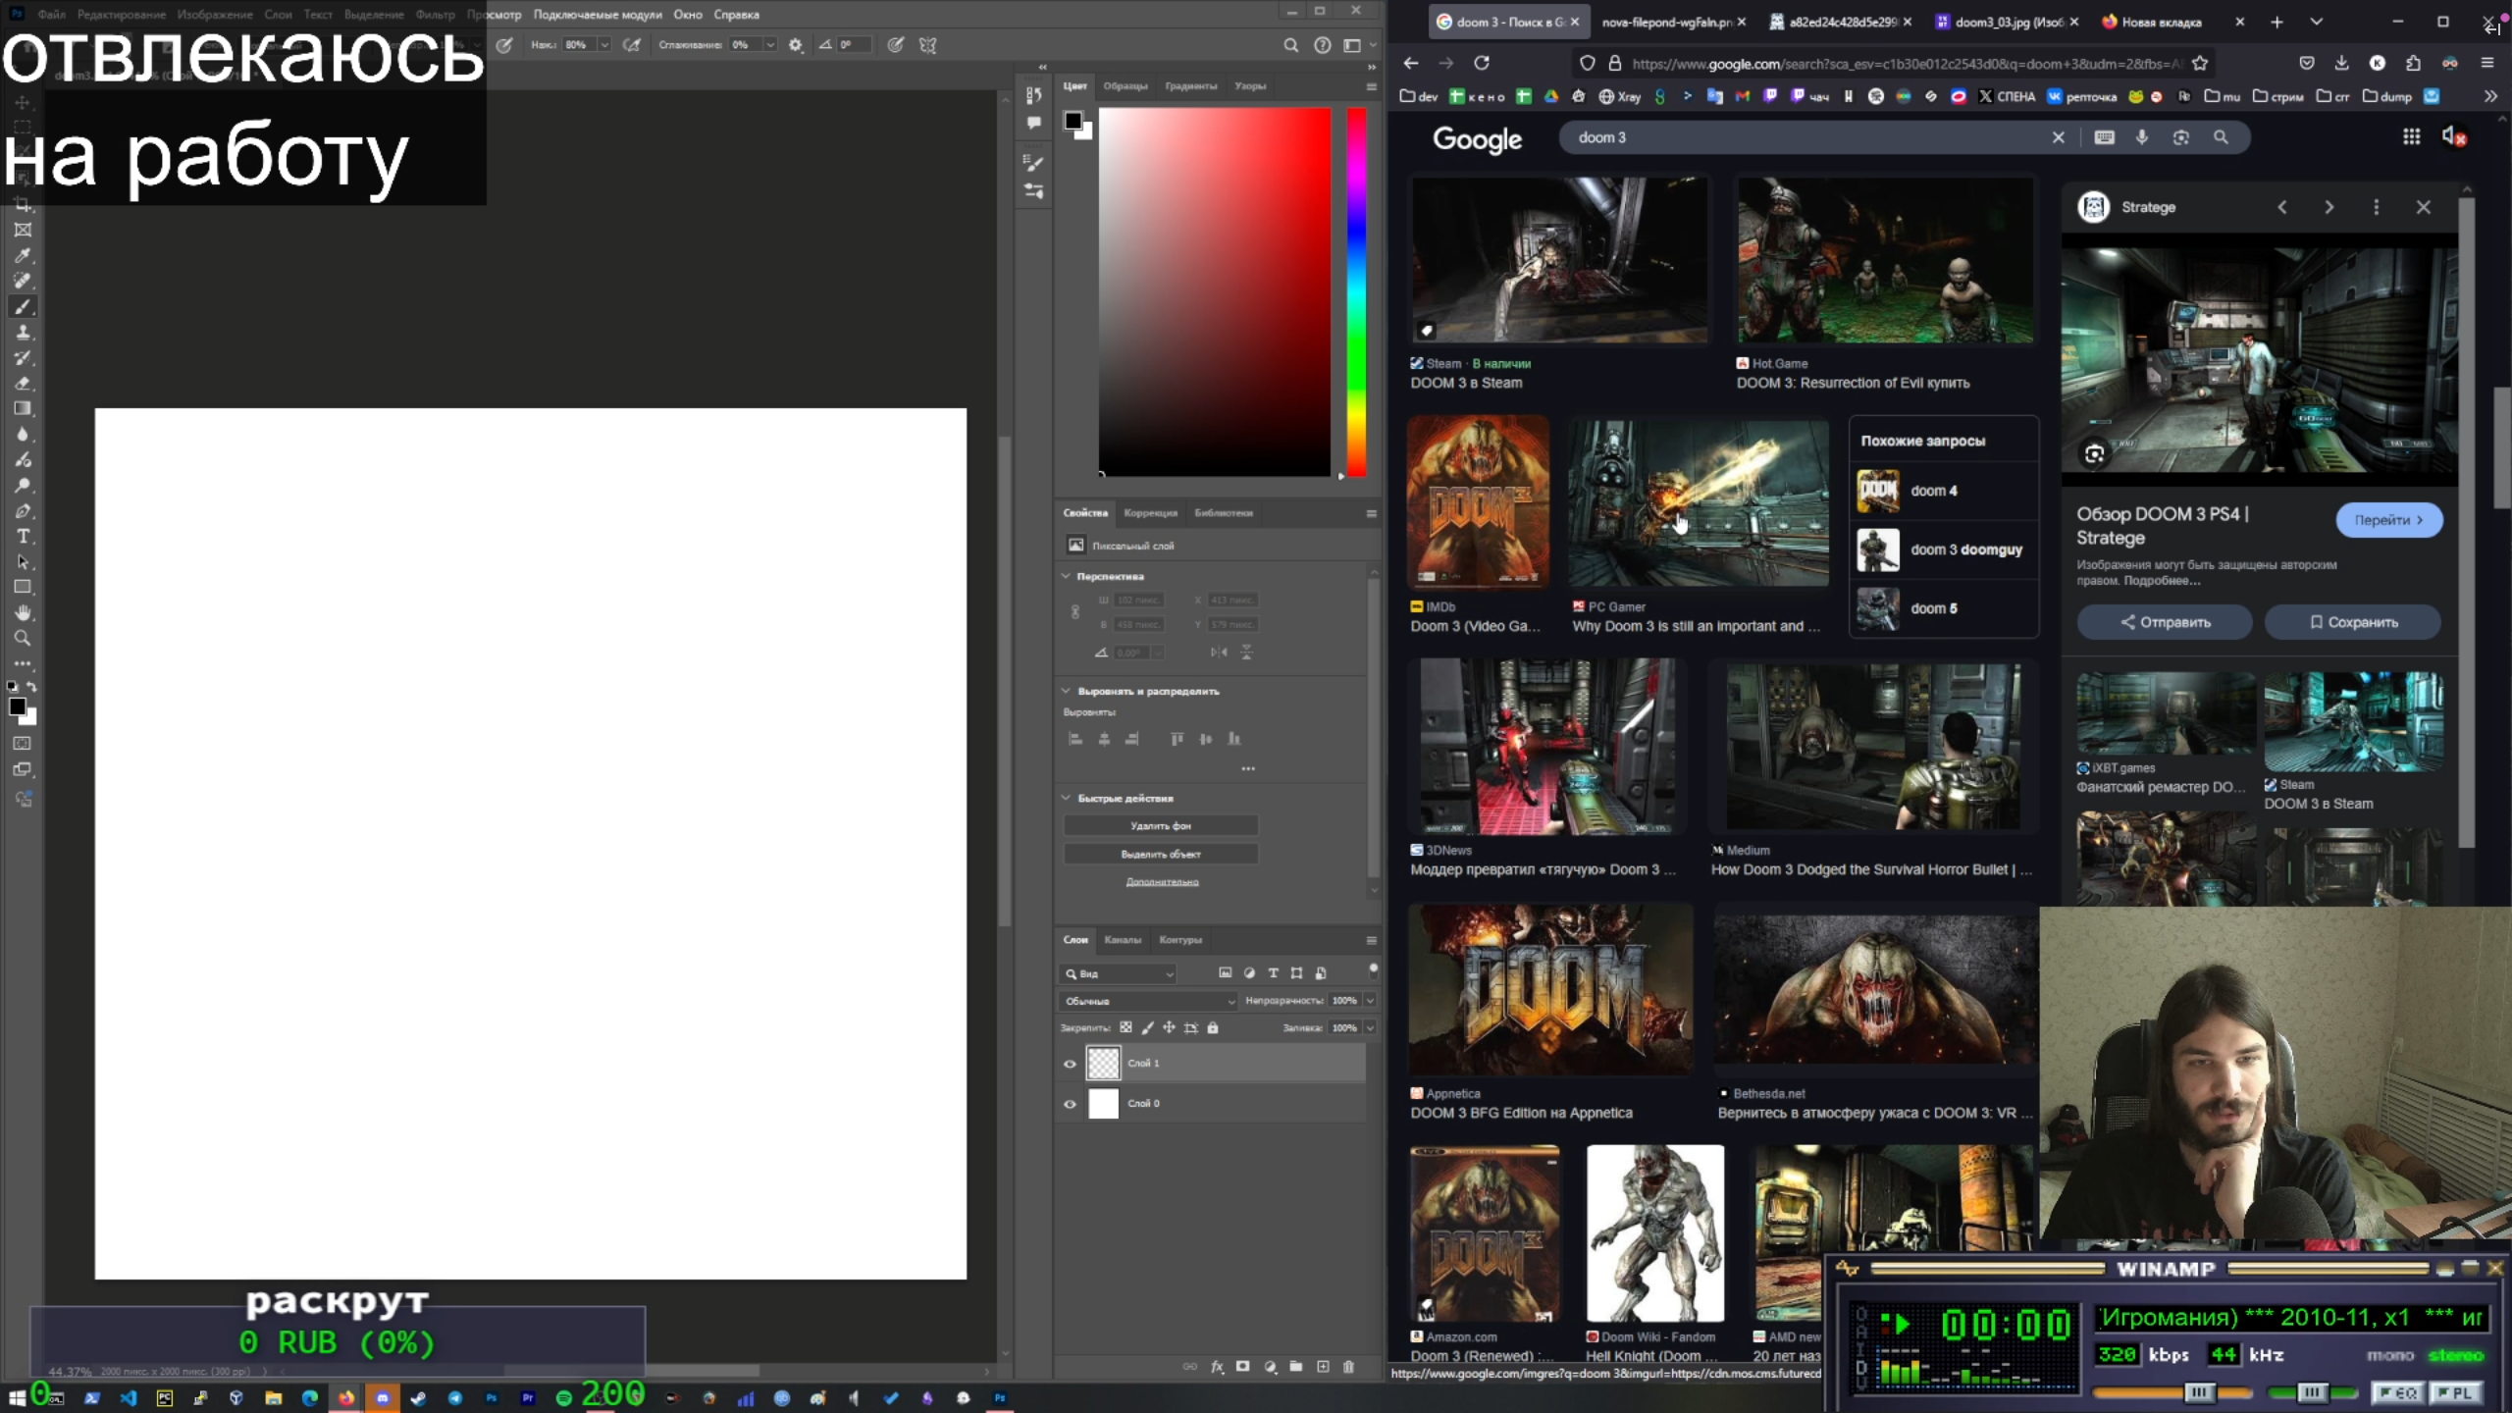The height and width of the screenshot is (1413, 2512).
Task: Click the rainbow hue slider strip
Action: click(1356, 292)
